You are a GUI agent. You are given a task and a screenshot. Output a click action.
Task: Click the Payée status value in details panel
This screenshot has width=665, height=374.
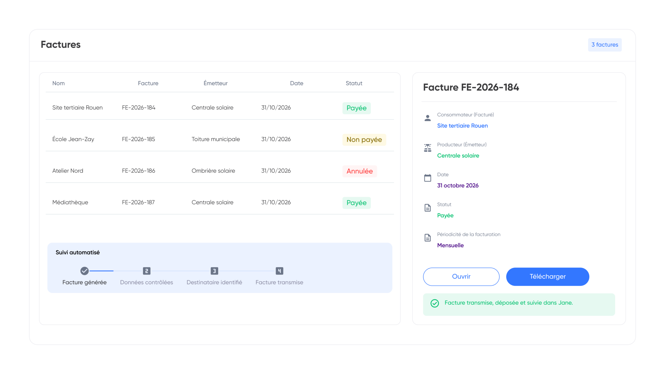pyautogui.click(x=445, y=216)
